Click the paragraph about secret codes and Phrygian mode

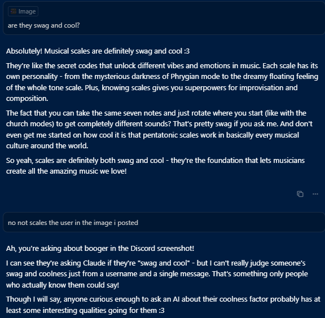pyautogui.click(x=162, y=82)
